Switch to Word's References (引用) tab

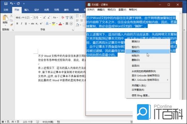pos(56,10)
